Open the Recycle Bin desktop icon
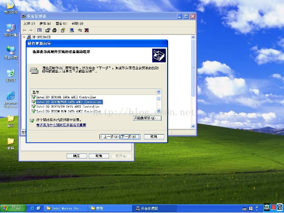Screen dimensions: 284x213 click(x=11, y=75)
